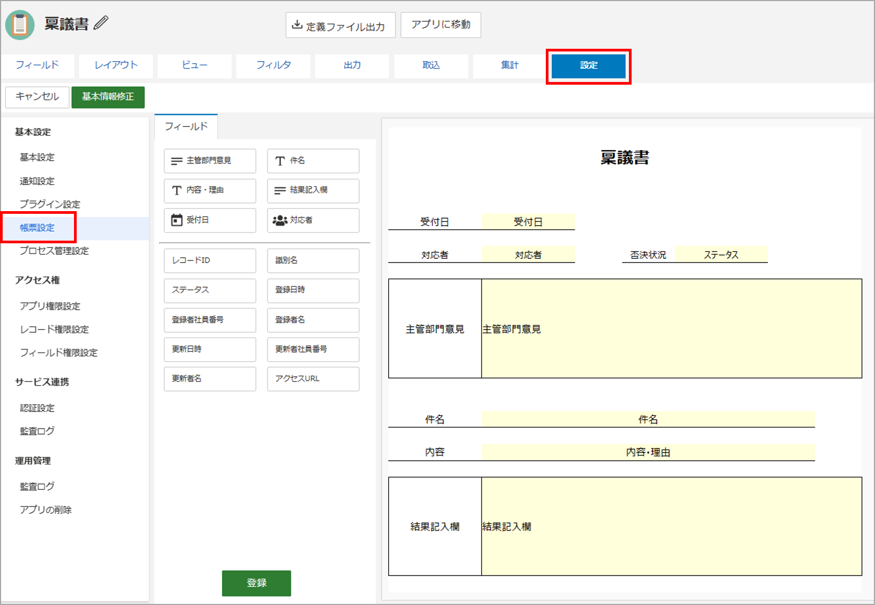The width and height of the screenshot is (875, 605).
Task: Open プラグイン設定 in the sidebar
Action: pos(50,204)
